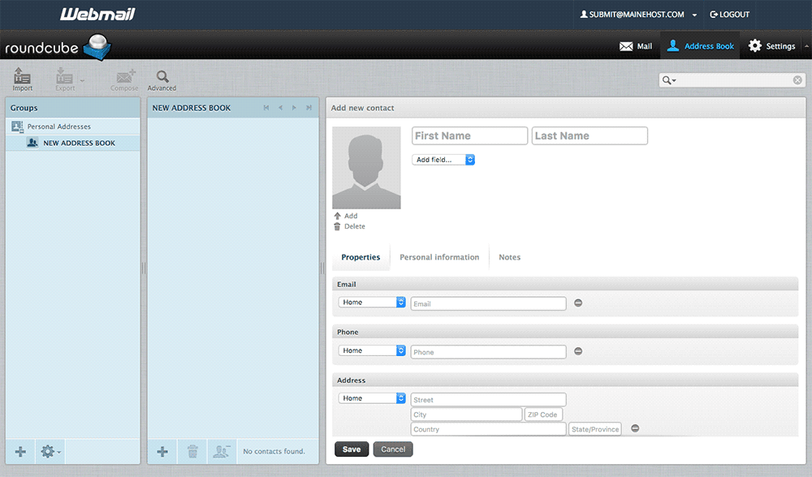The height and width of the screenshot is (477, 812).
Task: Click the Cancel button
Action: point(393,449)
